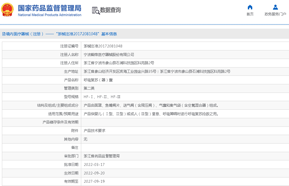Click the 管理类别 label
The height and width of the screenshot is (186, 289).
click(x=71, y=88)
